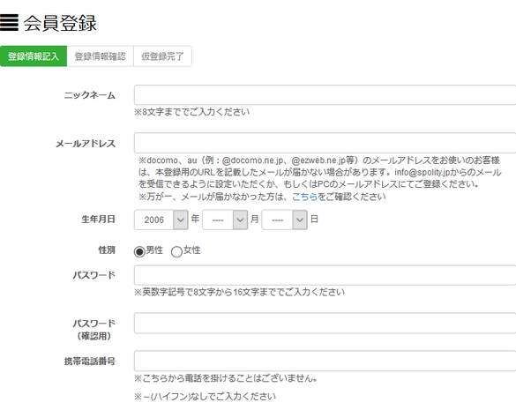The height and width of the screenshot is (410, 516).
Task: Focus the 携帯電話番号 input field
Action: 325,361
